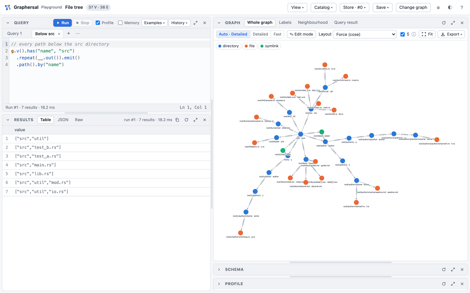Viewport: 470px width, 293px height.
Task: Select the Query 1 tab
Action: click(15, 34)
